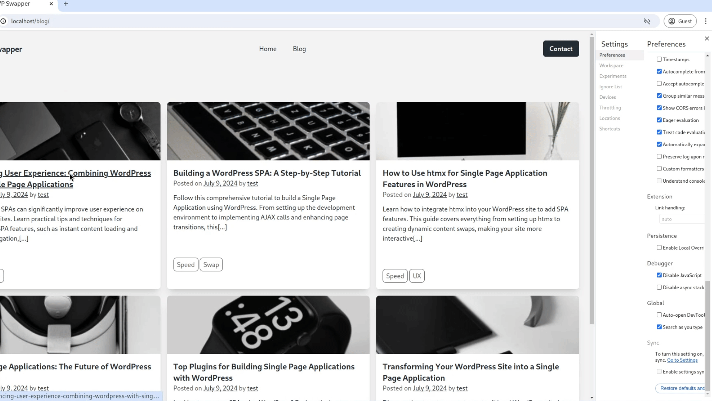Click the Devices settings icon
The height and width of the screenshot is (401, 712).
click(607, 97)
